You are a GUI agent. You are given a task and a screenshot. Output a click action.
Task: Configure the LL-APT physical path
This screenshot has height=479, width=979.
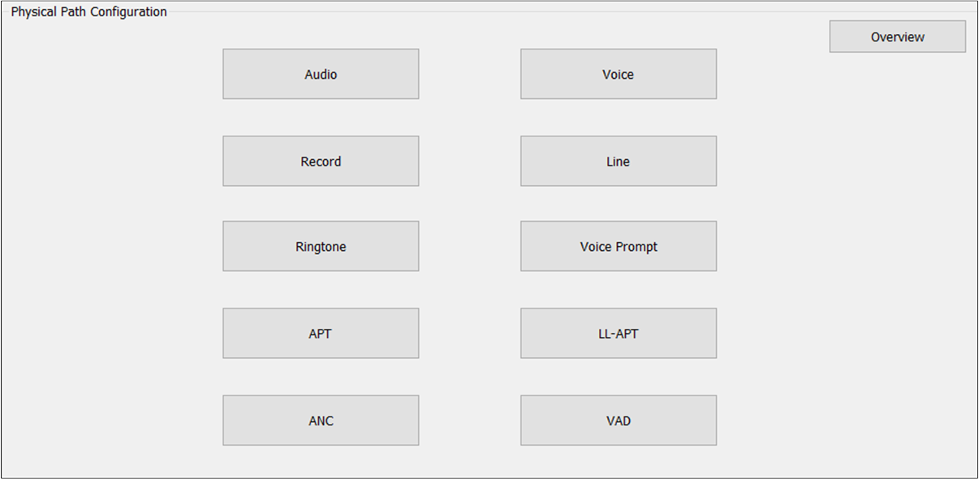[x=618, y=333]
